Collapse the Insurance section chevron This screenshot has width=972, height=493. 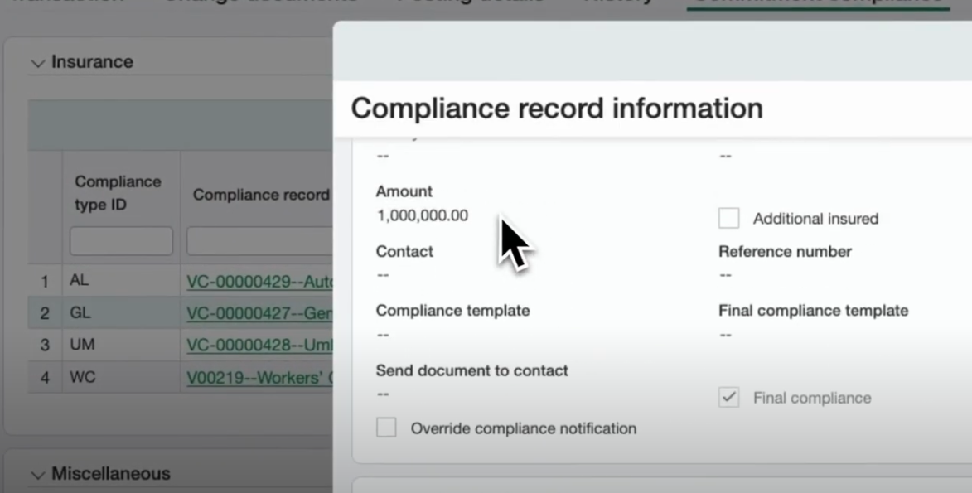pyautogui.click(x=37, y=63)
